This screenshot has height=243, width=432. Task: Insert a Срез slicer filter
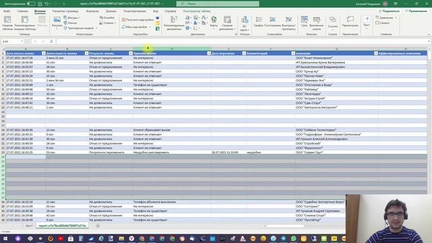[304, 22]
